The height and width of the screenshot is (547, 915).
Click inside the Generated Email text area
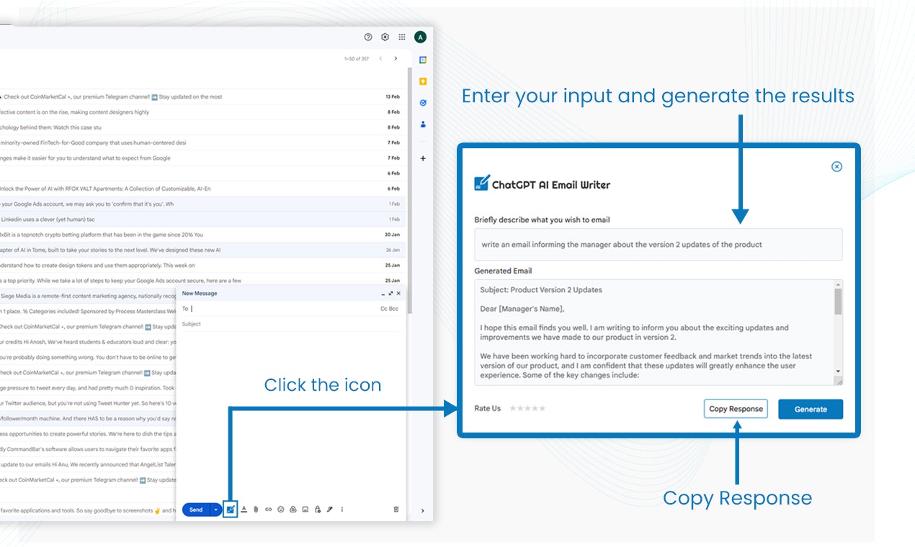click(654, 333)
